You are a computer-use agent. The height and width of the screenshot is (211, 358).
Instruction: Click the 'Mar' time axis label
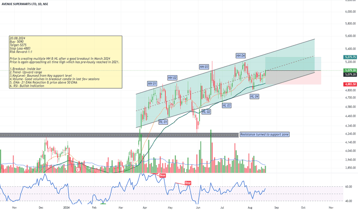coord(121,208)
